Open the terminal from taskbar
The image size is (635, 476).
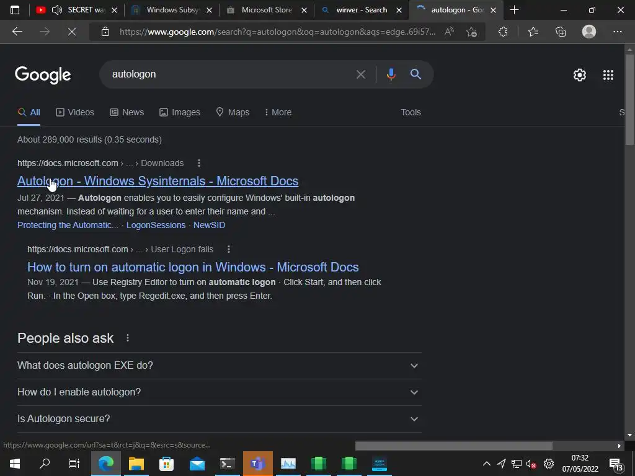(x=227, y=464)
